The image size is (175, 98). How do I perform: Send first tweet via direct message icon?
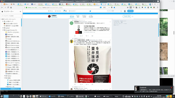(92, 36)
